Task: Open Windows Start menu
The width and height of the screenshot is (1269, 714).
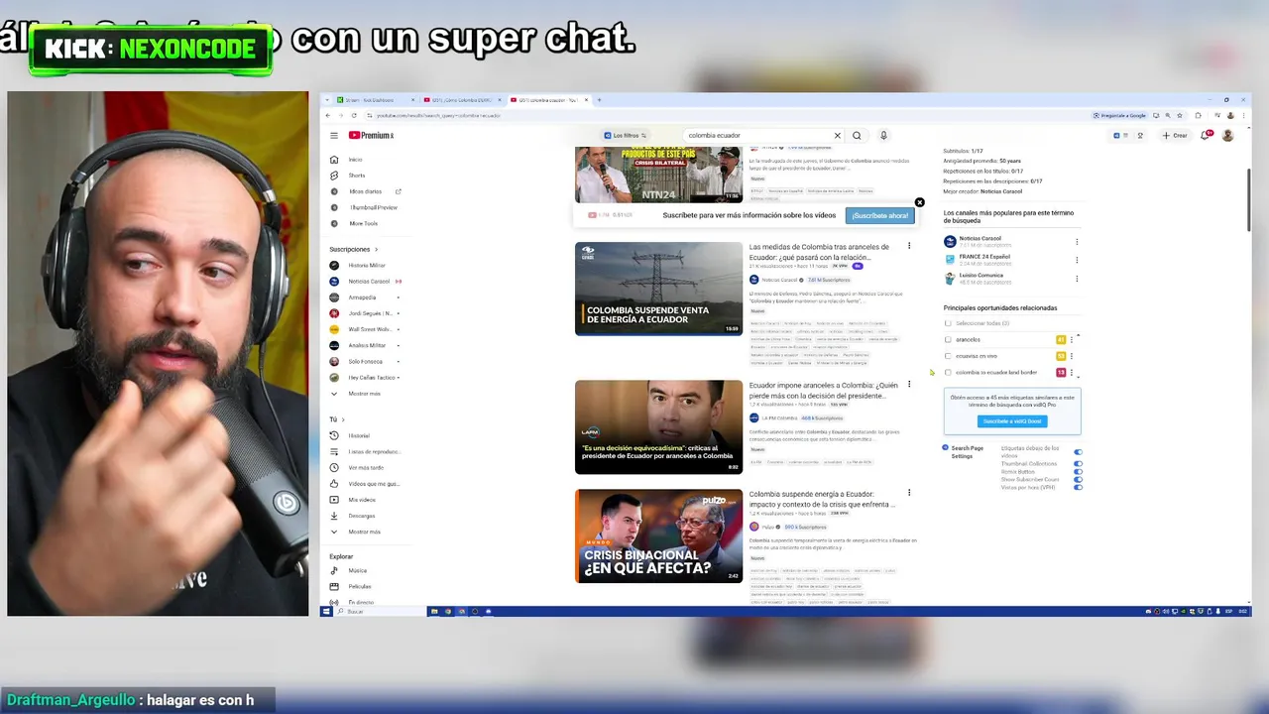Action: [x=326, y=611]
